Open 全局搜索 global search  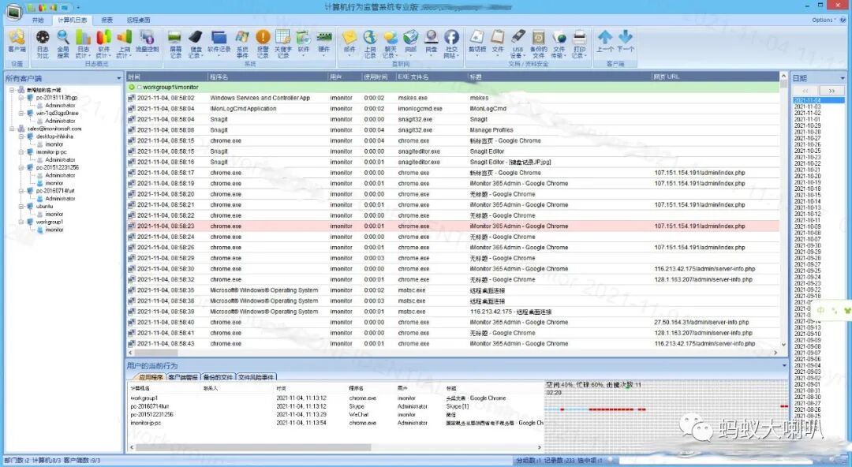[63, 43]
